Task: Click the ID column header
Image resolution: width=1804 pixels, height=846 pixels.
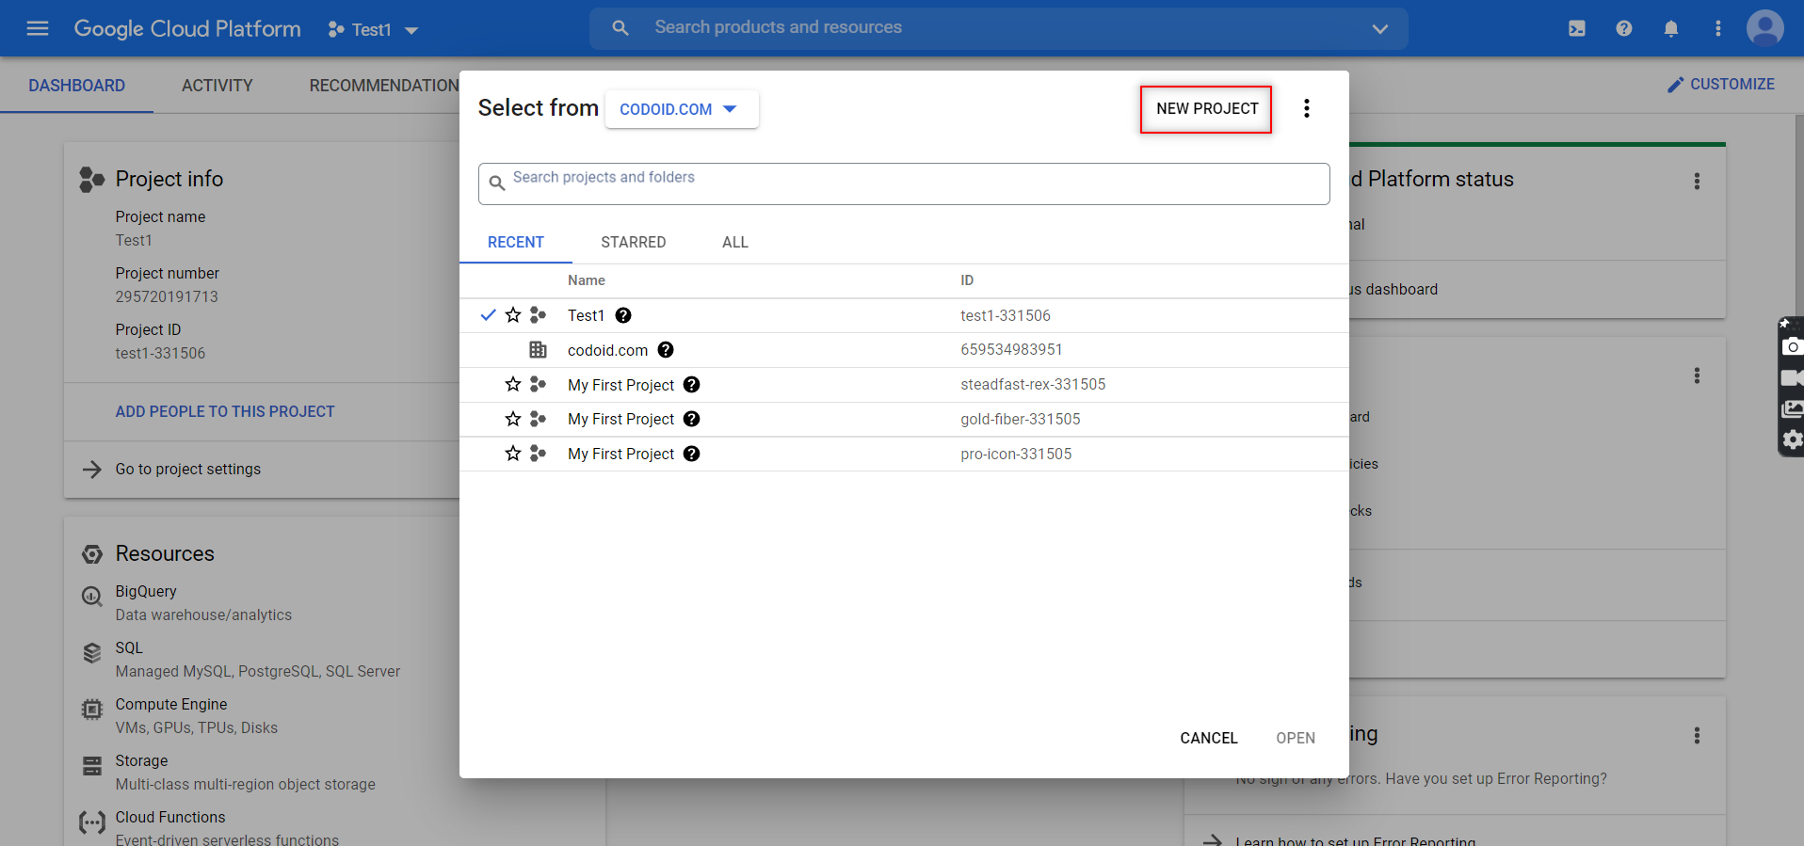Action: click(967, 280)
